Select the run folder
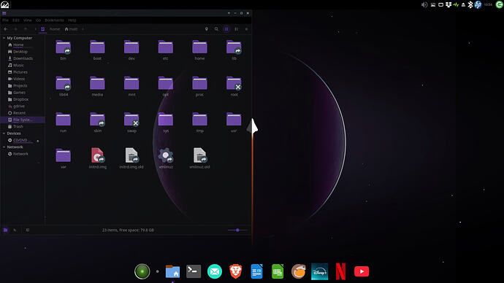The image size is (504, 283). (63, 120)
